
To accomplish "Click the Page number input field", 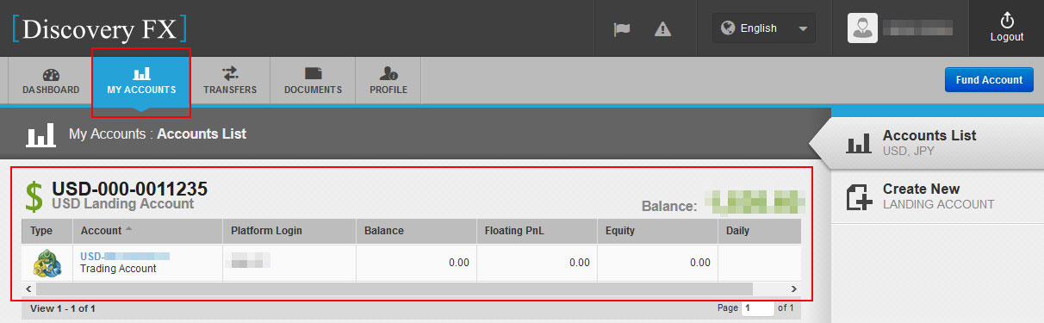I will point(758,307).
